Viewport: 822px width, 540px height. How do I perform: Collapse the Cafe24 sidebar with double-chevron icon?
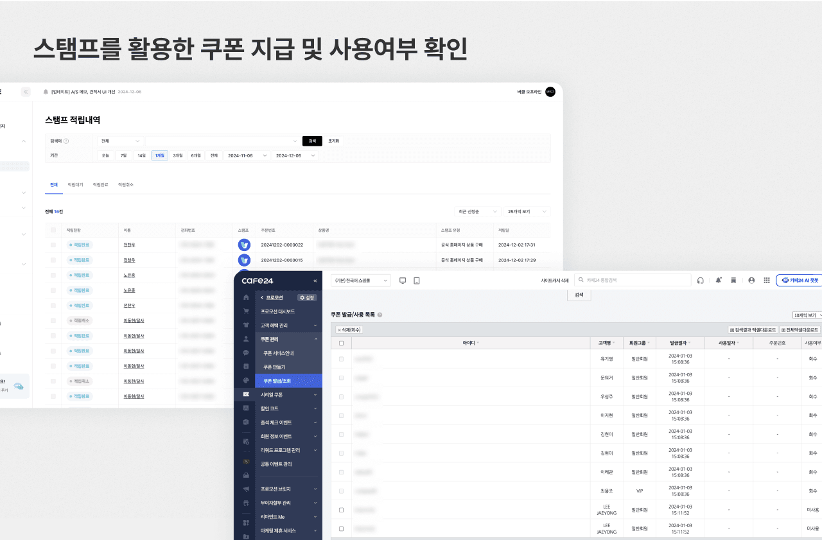pos(315,281)
